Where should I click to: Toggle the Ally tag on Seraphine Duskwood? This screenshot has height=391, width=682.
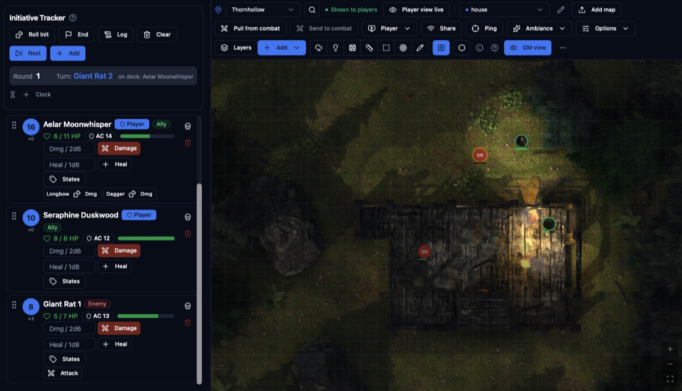pyautogui.click(x=52, y=228)
